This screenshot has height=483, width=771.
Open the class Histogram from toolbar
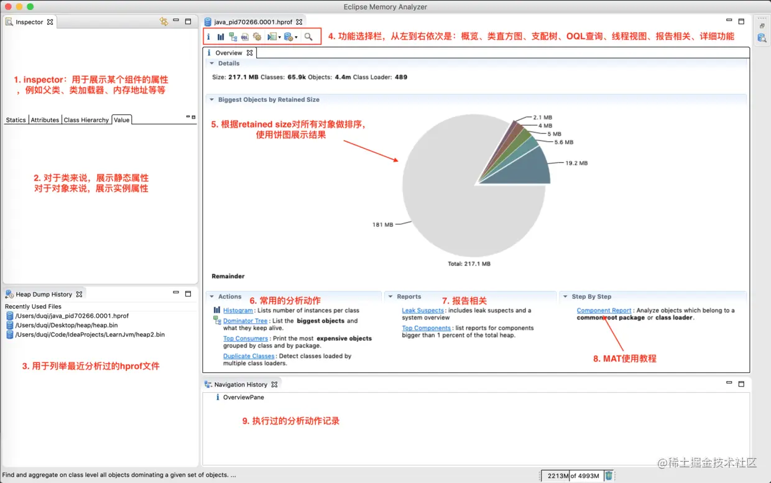pyautogui.click(x=220, y=37)
